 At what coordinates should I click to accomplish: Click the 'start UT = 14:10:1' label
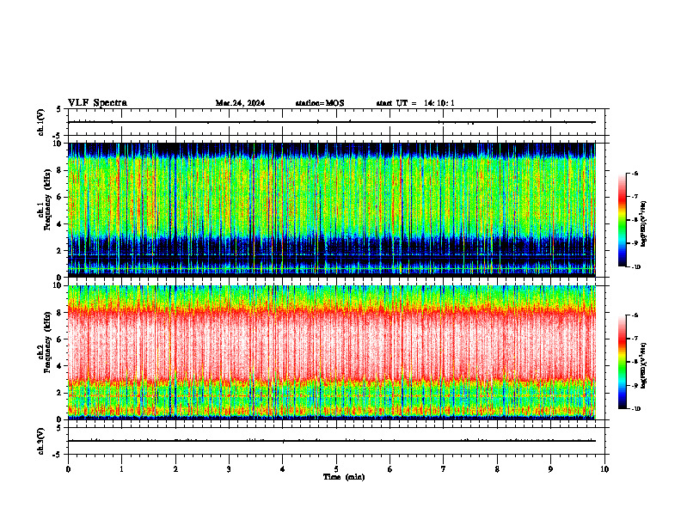click(415, 103)
